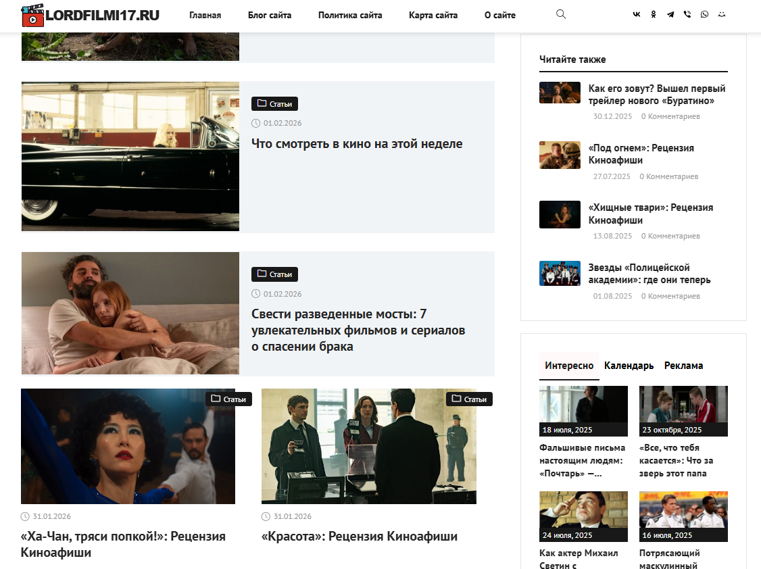Click '0 Комментариев' under «Под огнем»
The image size is (761, 569).
669,176
